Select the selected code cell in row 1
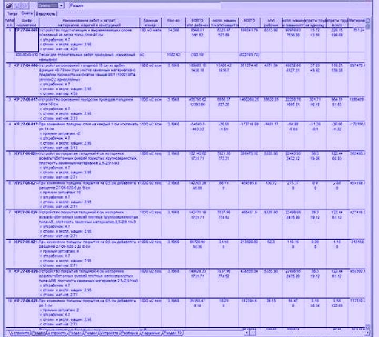This screenshot has width=379, height=337. [27, 39]
